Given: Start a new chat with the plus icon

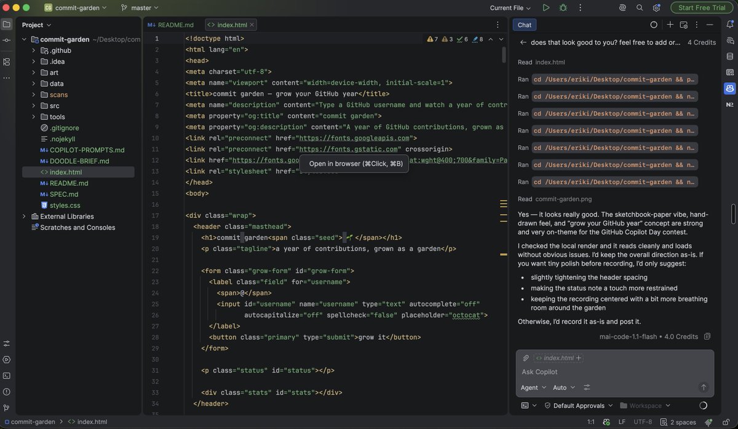Looking at the screenshot, I should coord(670,25).
